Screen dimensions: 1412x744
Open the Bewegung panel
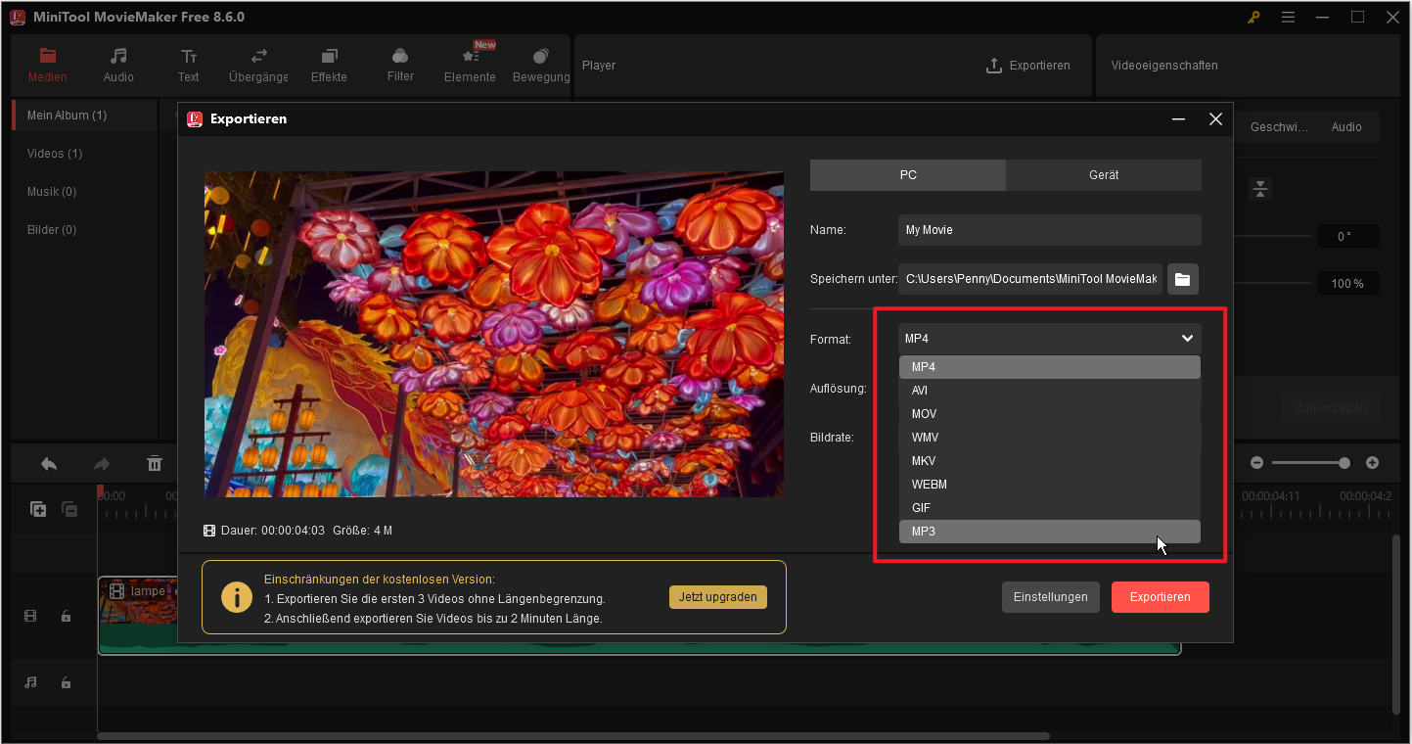click(x=539, y=56)
